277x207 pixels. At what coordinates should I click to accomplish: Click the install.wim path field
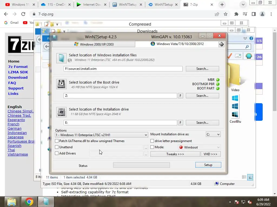click(x=123, y=69)
